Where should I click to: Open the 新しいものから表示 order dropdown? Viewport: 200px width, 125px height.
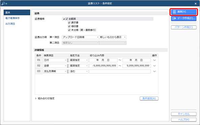pyautogui.click(x=113, y=37)
